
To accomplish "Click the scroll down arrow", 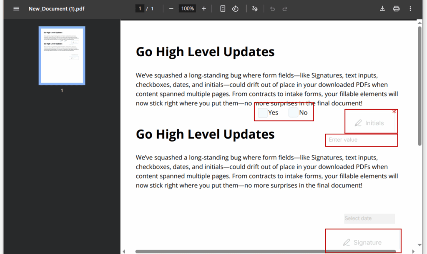I will [419, 245].
